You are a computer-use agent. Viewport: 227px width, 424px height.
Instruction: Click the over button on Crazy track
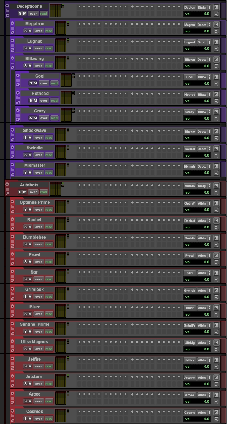[x=44, y=118]
